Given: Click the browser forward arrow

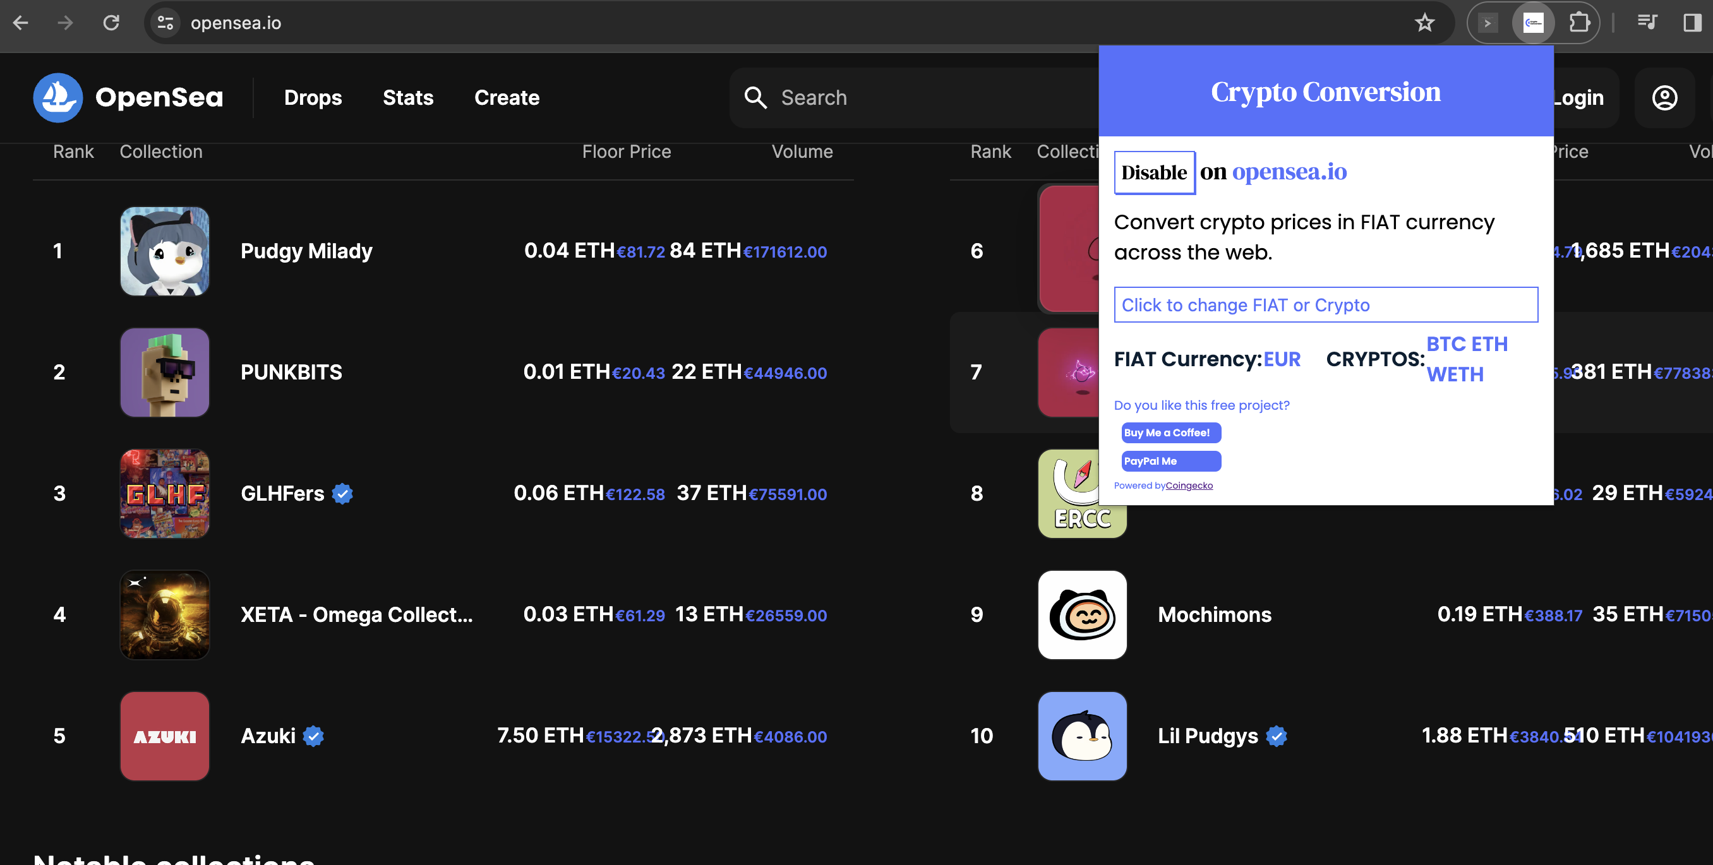Looking at the screenshot, I should pyautogui.click(x=65, y=23).
